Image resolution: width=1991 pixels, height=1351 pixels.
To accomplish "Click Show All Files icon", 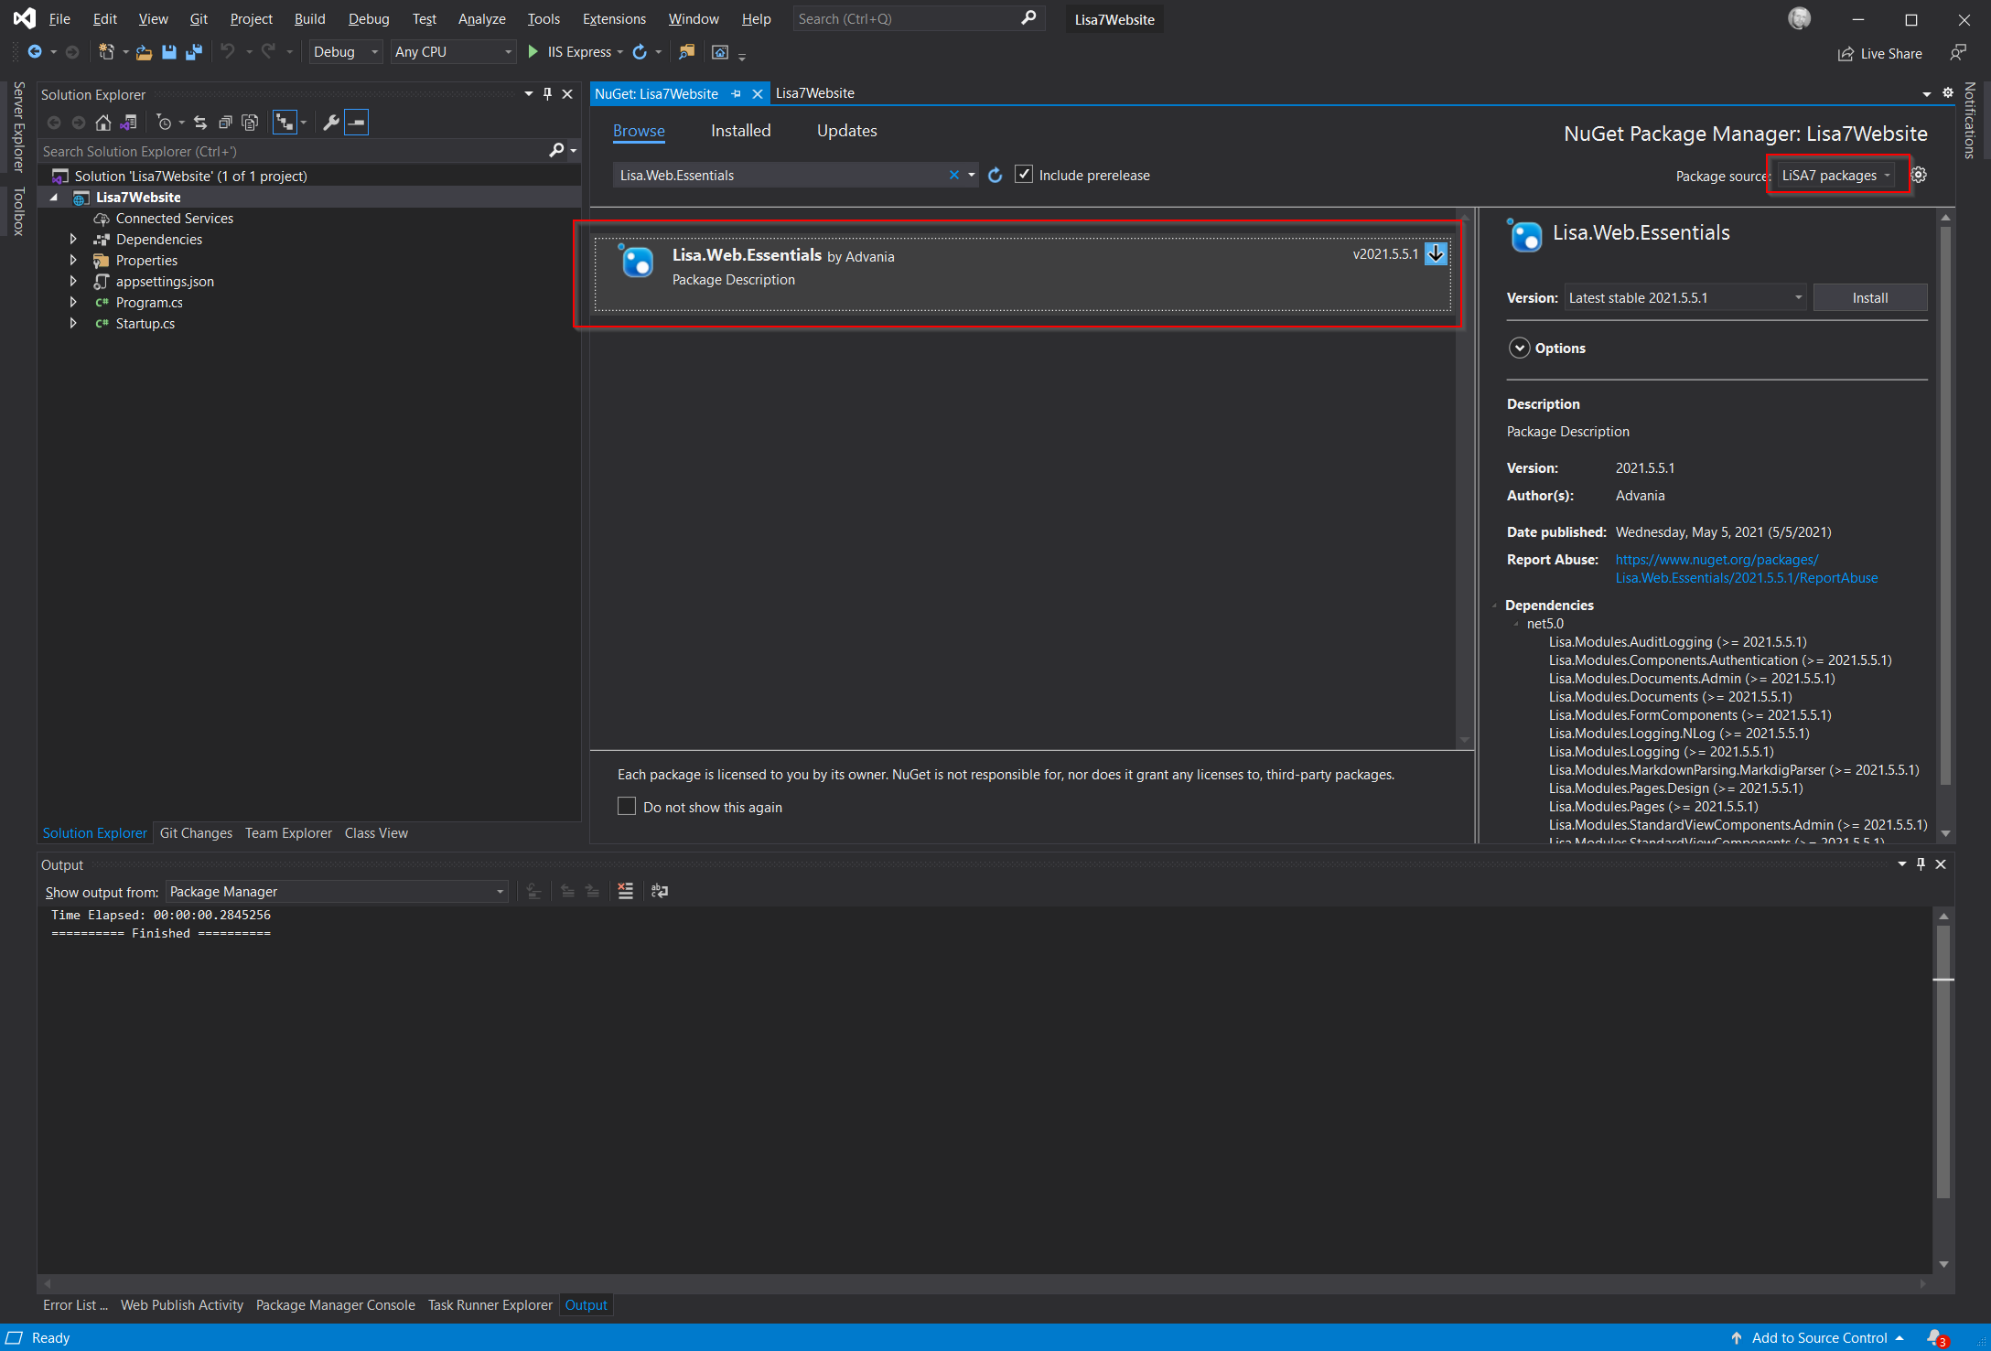I will 250,123.
